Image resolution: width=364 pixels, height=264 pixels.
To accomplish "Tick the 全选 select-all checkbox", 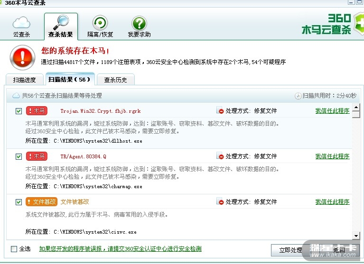I will click(14, 249).
